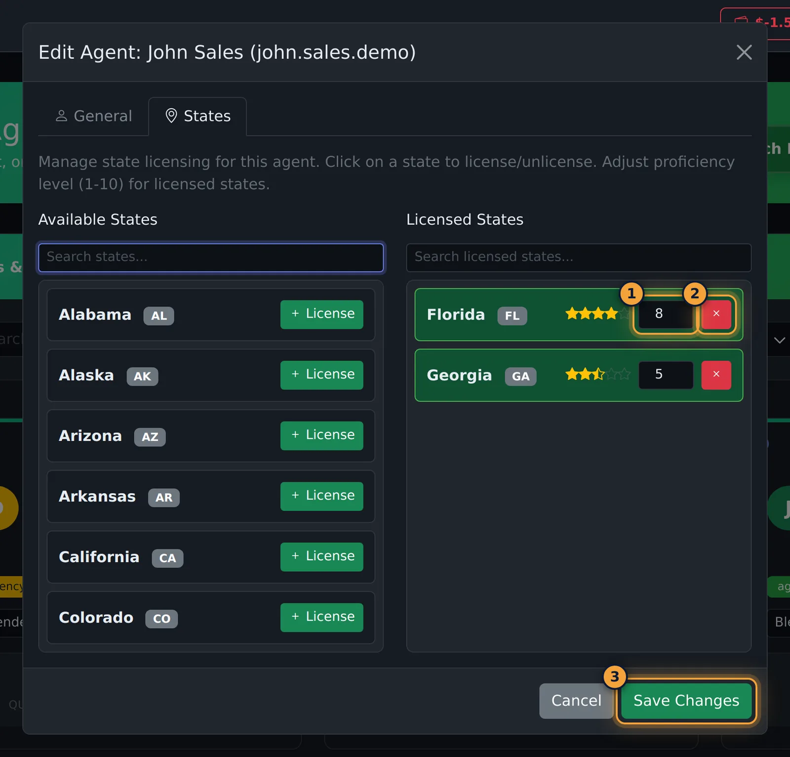Switch to the General tab
Screen dimensions: 790x757
93,116
